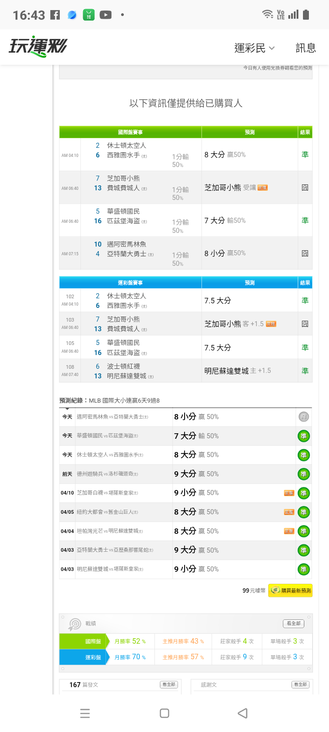The height and width of the screenshot is (732, 329).
Task: Click 看全部 beside 感謝文
Action: 300,684
